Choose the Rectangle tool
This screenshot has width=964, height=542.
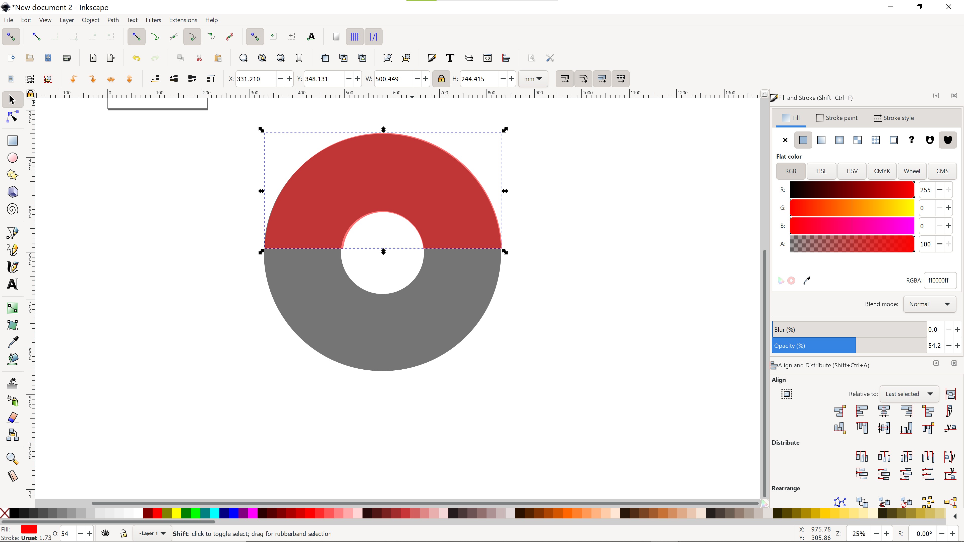(12, 141)
